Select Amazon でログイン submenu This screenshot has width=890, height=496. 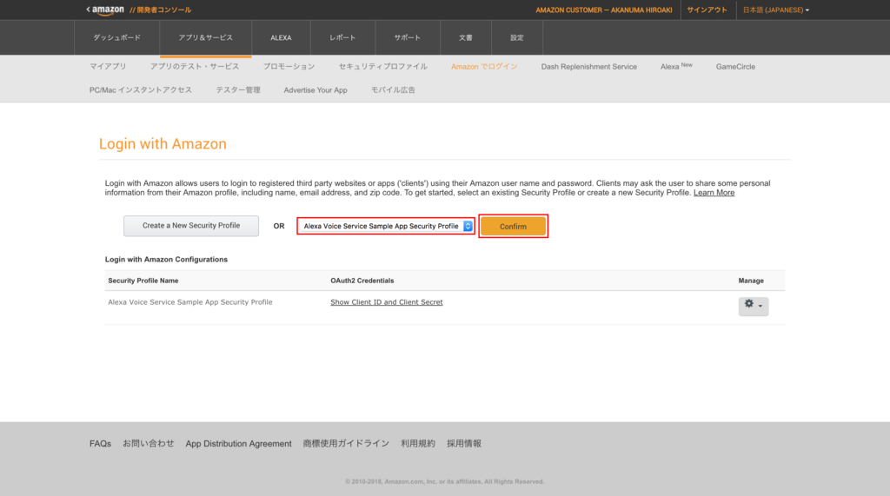484,66
